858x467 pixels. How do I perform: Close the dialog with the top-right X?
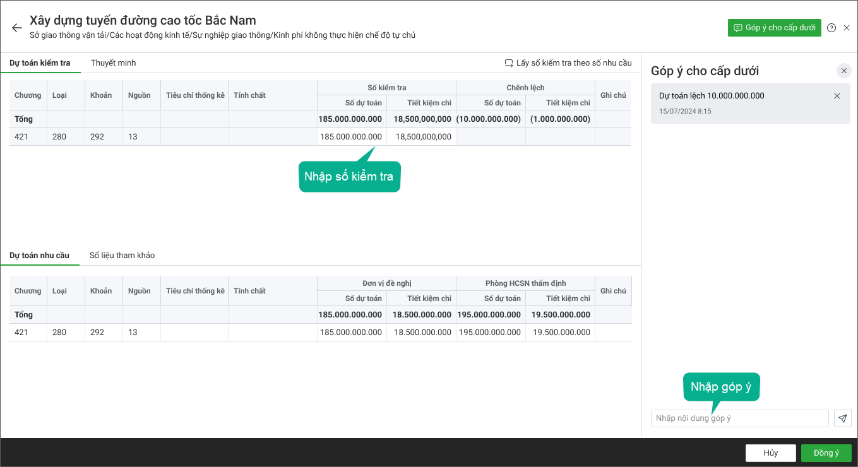pyautogui.click(x=847, y=28)
